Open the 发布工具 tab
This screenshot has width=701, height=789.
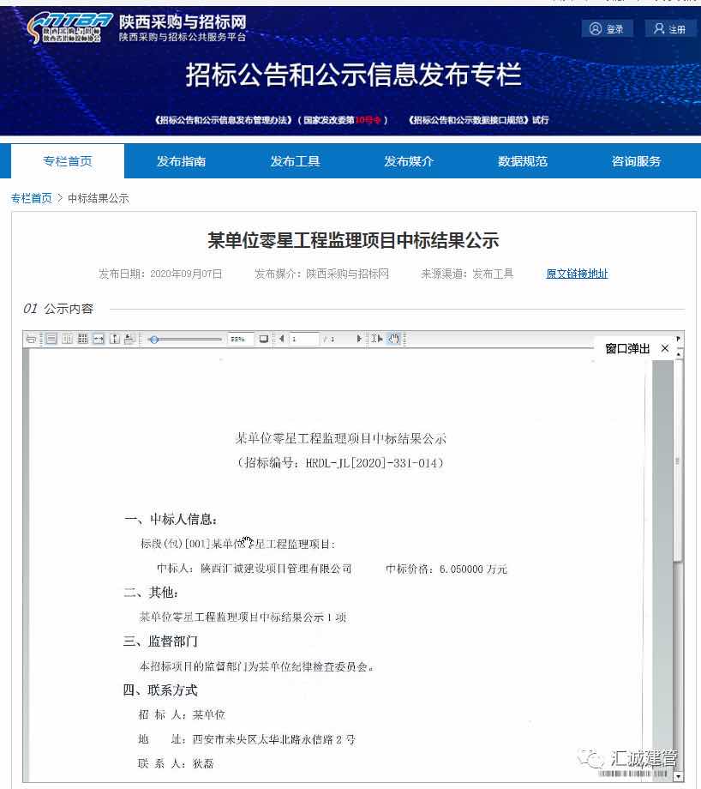tap(295, 161)
